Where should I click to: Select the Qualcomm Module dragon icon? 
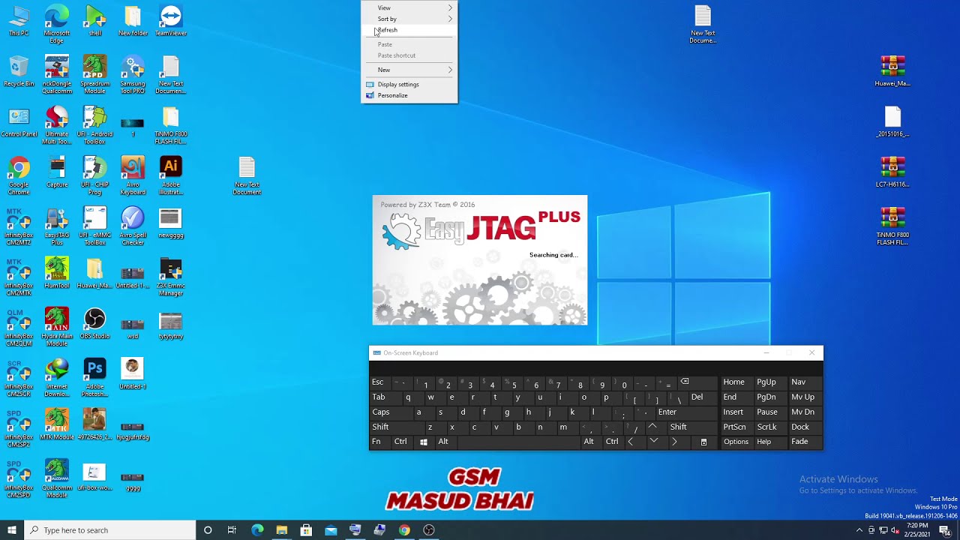point(57,478)
